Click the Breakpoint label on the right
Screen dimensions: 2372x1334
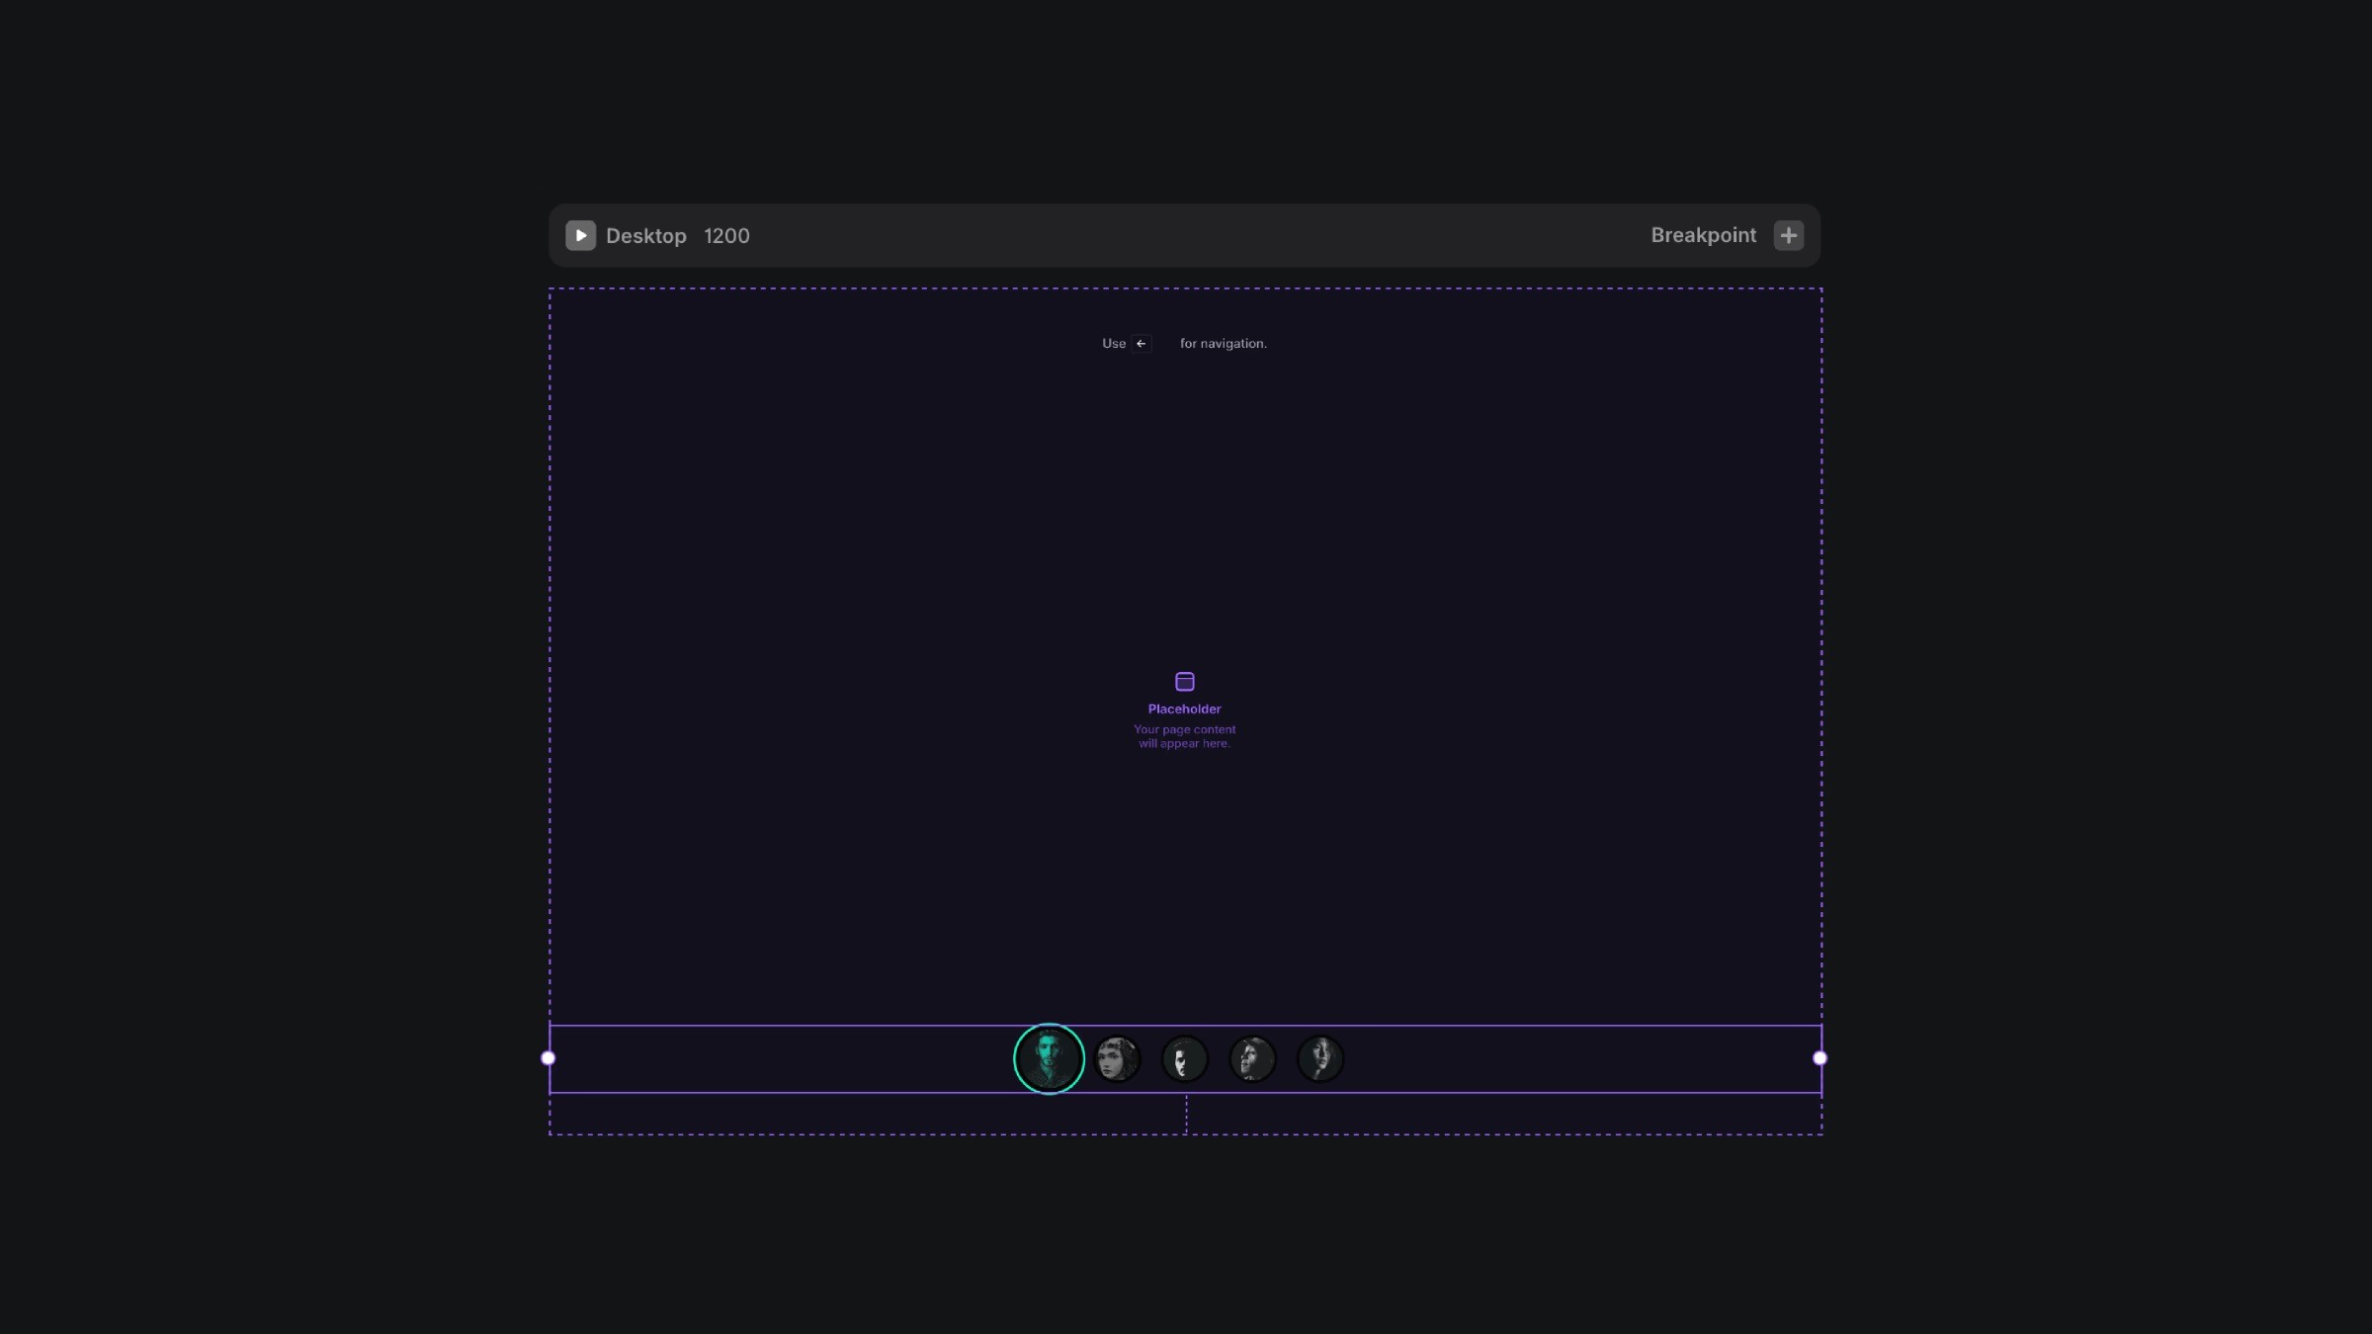coord(1703,235)
